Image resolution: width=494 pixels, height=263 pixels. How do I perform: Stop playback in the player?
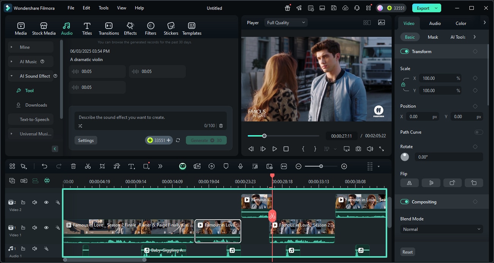pos(286,149)
